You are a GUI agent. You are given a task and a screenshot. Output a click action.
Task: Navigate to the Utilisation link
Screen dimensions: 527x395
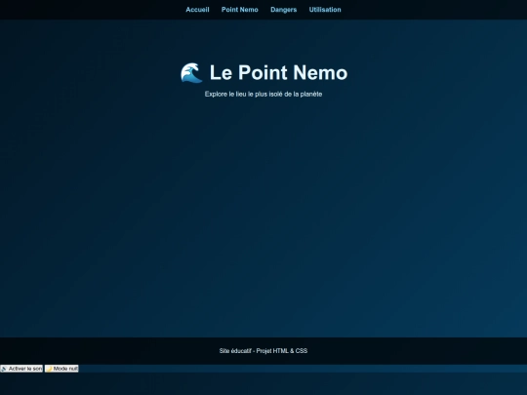click(x=325, y=10)
